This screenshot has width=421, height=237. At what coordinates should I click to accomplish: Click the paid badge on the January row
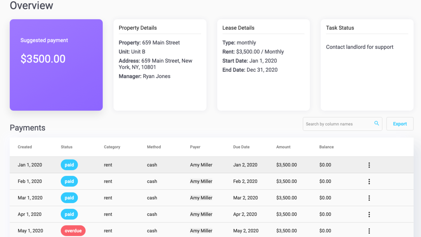[x=69, y=165]
